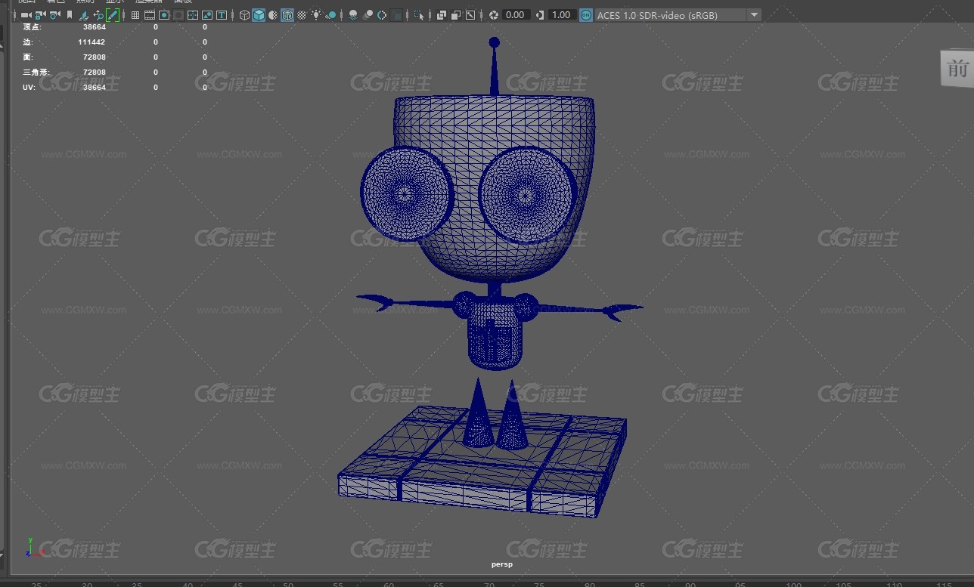Enable Screen Space Ambient Occlusion
The image size is (974, 587).
coord(353,15)
